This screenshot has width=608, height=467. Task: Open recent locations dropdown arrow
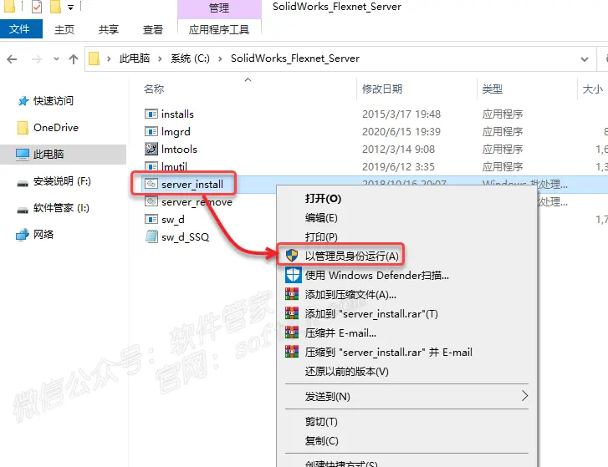57,58
